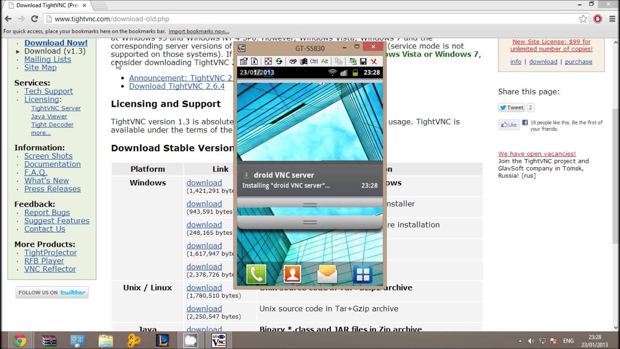Open F.A.Q. link
The height and width of the screenshot is (349, 620).
[36, 173]
